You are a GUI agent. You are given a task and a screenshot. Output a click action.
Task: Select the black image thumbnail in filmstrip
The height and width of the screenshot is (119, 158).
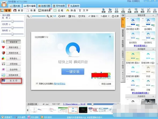point(83,110)
